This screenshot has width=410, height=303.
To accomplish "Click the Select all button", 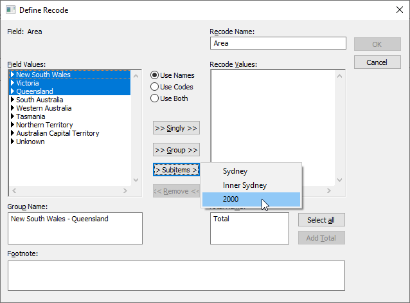I will pos(321,220).
